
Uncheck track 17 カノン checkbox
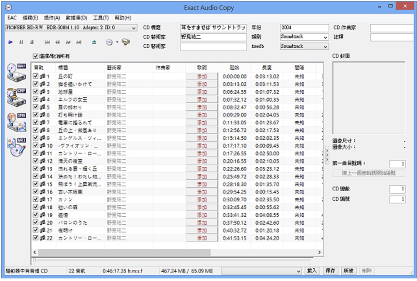36,199
